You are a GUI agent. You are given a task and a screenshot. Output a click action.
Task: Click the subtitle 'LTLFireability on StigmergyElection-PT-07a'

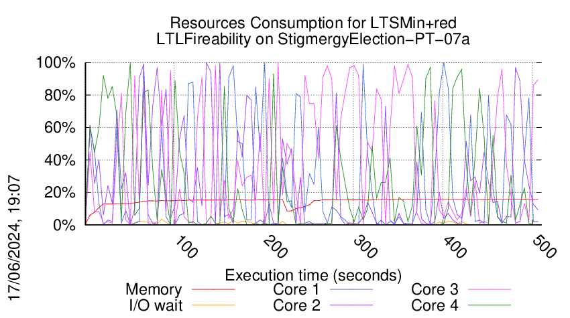click(313, 39)
